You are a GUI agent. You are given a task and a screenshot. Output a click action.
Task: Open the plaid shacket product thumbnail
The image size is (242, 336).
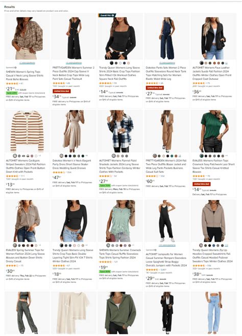click(x=120, y=131)
